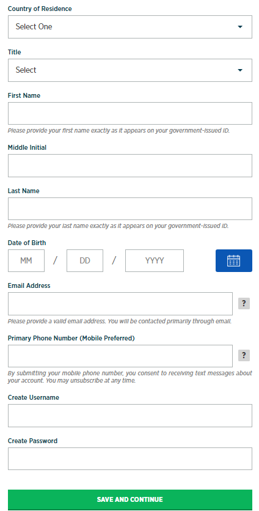The image size is (259, 511).
Task: Open the Country of Residence Select One box
Action: pyautogui.click(x=130, y=27)
